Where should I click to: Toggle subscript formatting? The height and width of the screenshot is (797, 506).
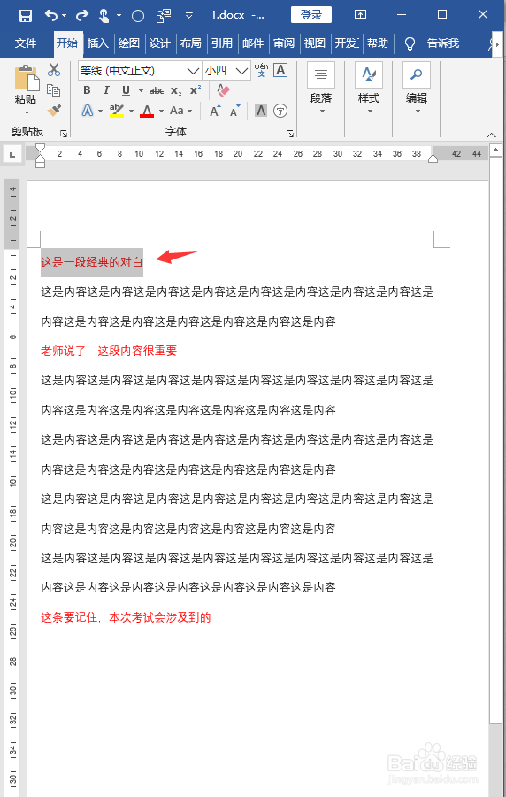click(x=176, y=90)
